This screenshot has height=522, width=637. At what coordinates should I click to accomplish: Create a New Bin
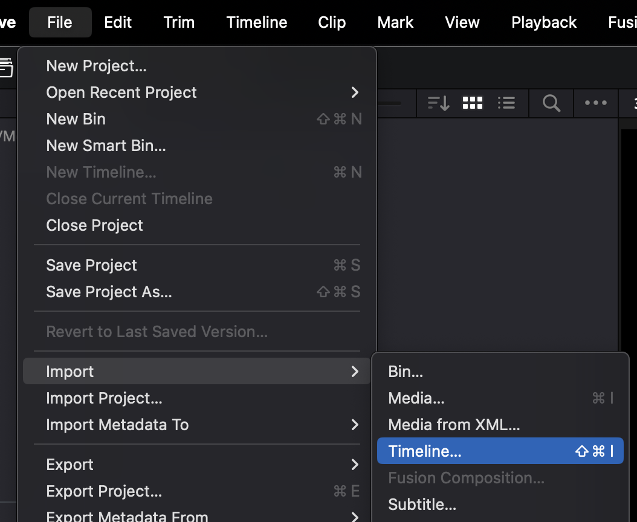(76, 119)
